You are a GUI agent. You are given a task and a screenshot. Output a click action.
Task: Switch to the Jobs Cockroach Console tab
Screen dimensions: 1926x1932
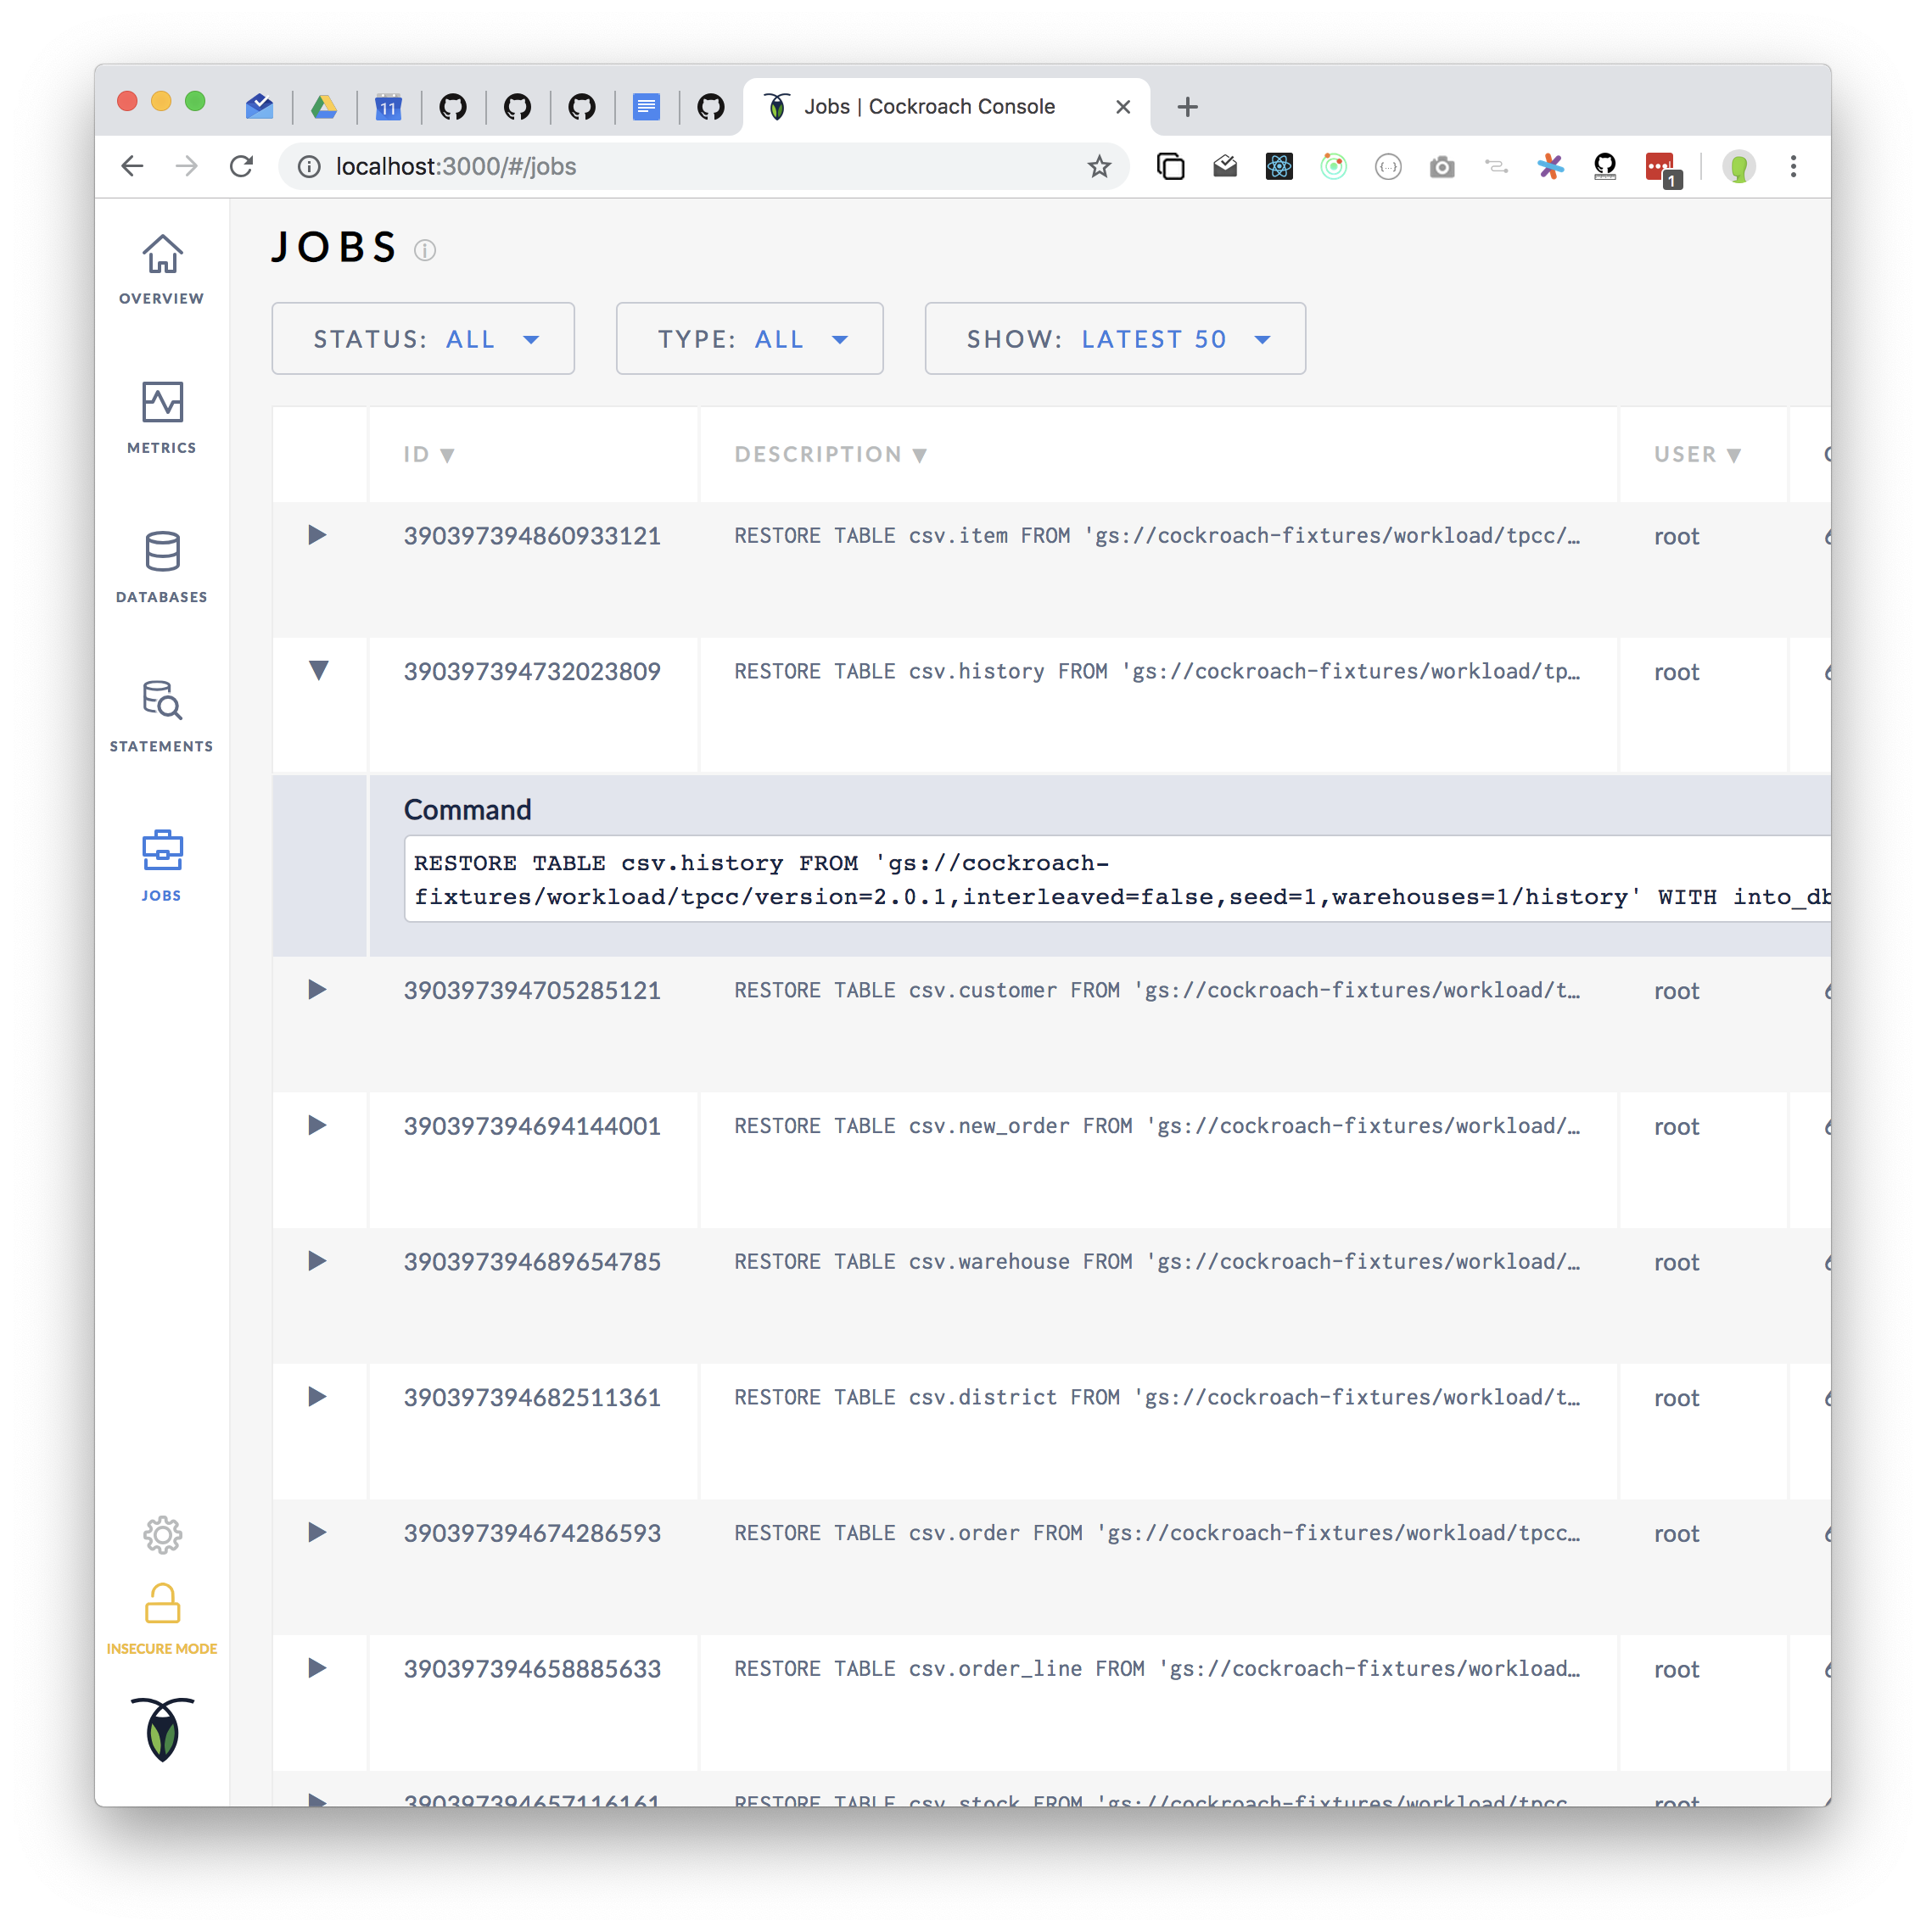click(928, 107)
